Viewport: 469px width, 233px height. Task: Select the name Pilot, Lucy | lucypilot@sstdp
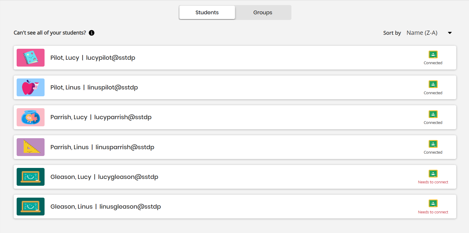click(x=93, y=58)
